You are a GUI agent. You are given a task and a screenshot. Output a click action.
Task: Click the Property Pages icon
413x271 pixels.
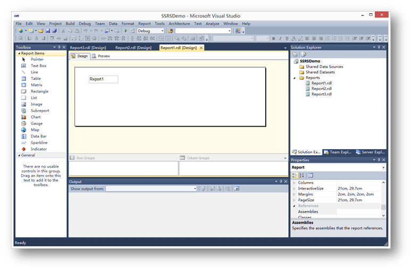pos(310,176)
